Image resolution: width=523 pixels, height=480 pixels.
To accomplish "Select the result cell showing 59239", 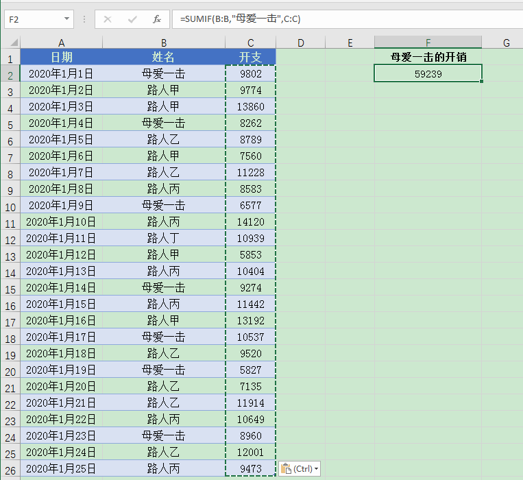I will pos(428,73).
